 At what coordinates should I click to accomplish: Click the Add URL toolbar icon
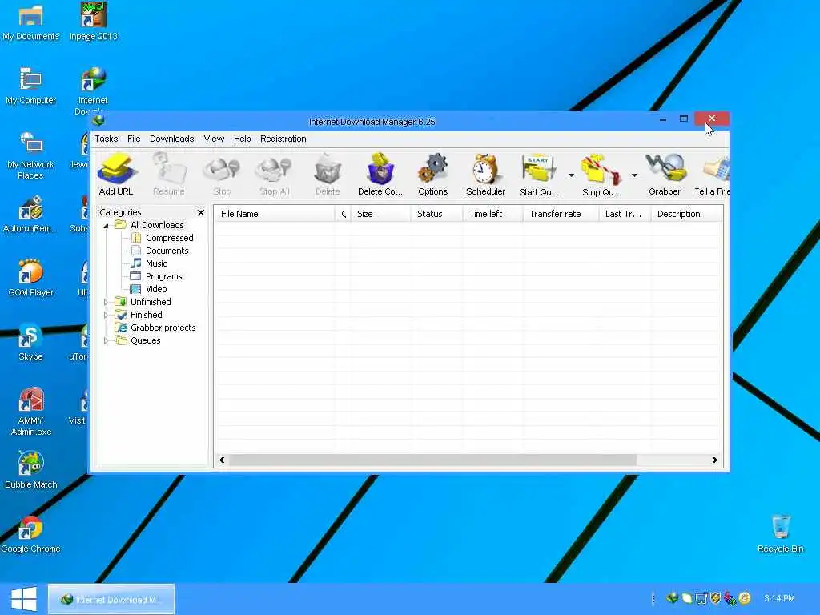click(x=116, y=175)
